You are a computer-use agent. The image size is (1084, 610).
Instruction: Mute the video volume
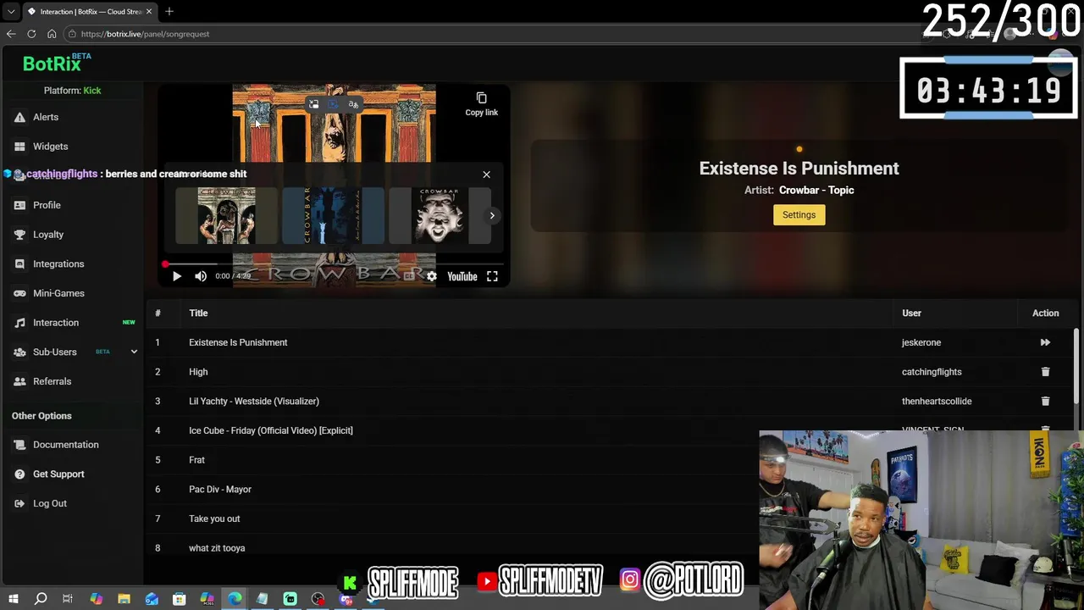(201, 276)
